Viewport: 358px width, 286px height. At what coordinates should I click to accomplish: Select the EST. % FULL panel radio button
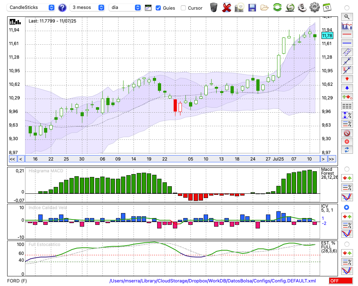tap(347, 244)
